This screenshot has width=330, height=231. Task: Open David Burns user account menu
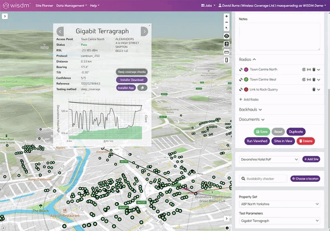(x=272, y=6)
